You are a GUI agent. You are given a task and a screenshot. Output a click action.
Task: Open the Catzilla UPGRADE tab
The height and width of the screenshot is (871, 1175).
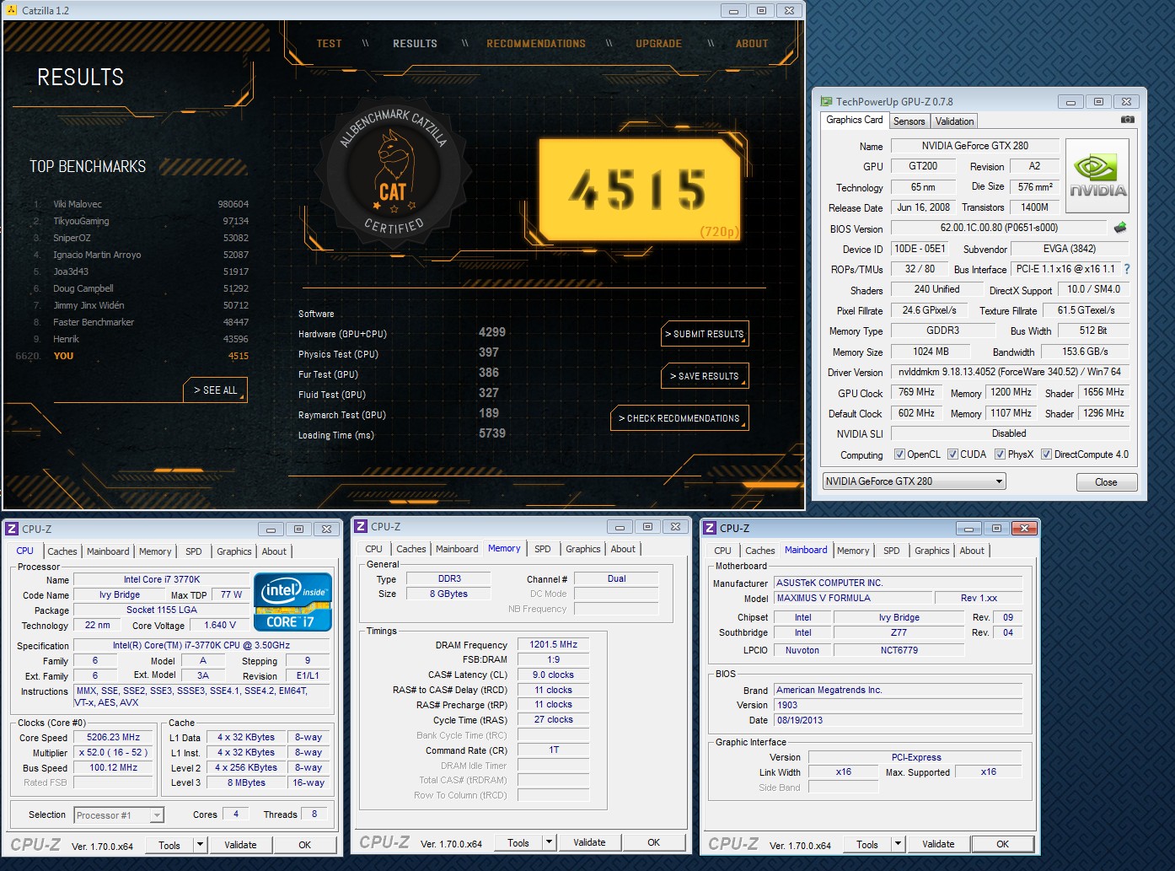pyautogui.click(x=658, y=44)
